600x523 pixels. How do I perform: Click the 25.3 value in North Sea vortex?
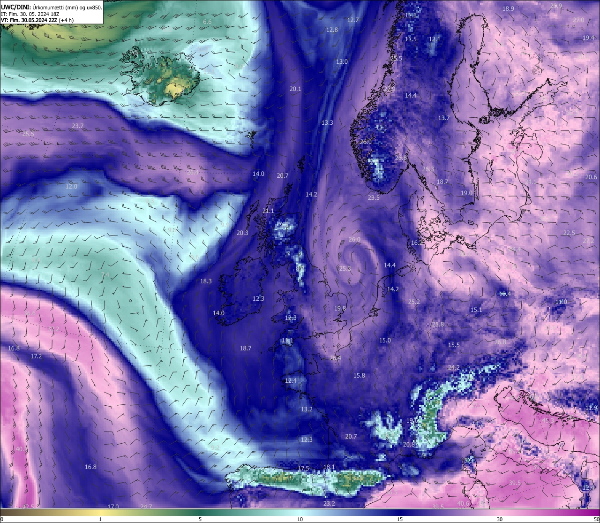pyautogui.click(x=345, y=269)
